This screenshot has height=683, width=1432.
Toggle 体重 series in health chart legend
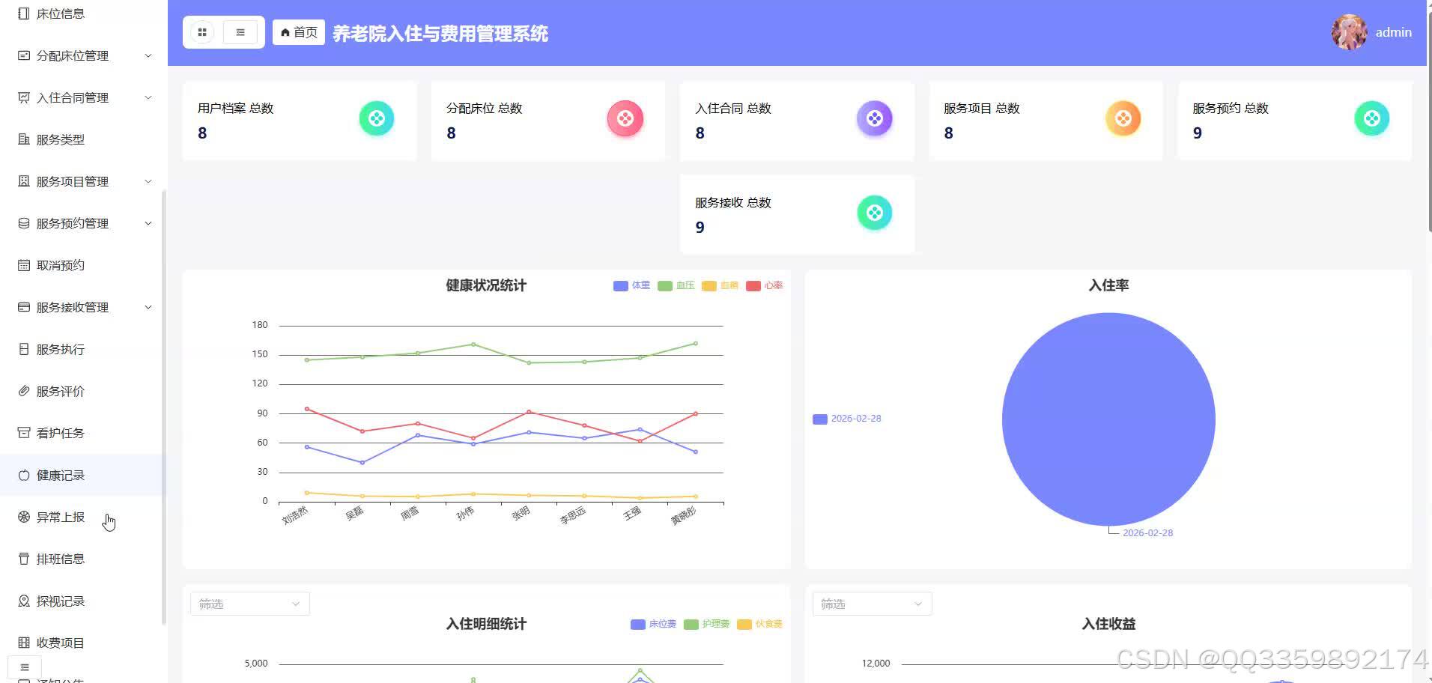tap(631, 285)
